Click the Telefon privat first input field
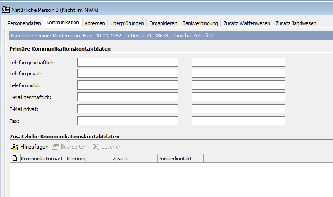333x197 pixels. click(128, 74)
